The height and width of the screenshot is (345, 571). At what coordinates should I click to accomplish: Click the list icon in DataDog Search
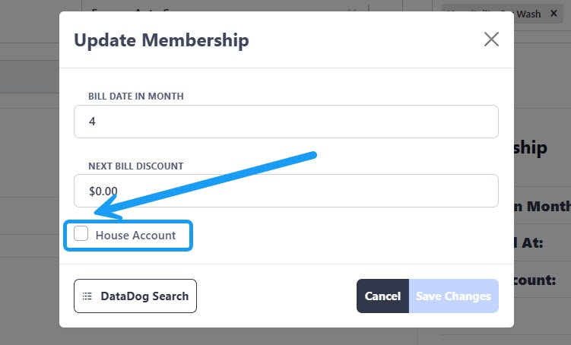tap(87, 296)
